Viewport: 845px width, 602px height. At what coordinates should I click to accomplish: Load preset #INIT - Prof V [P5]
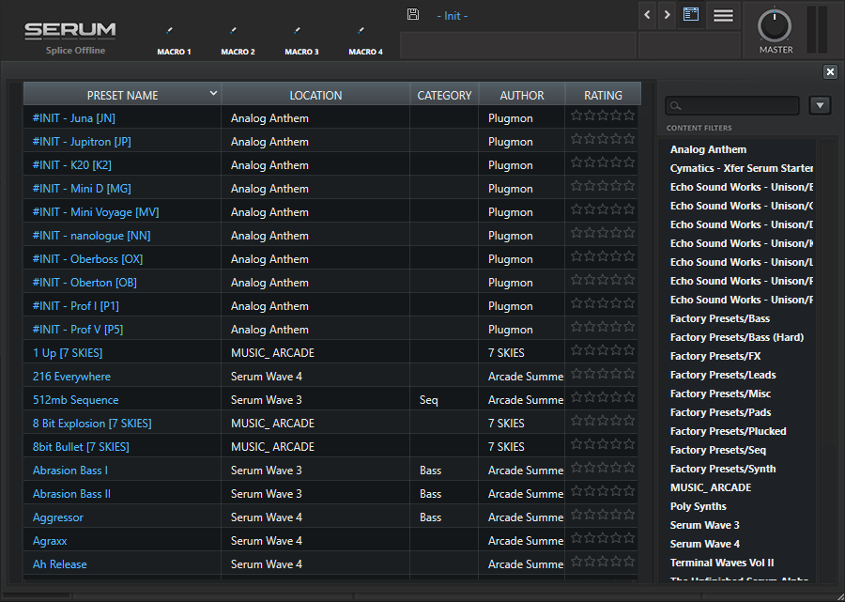(78, 330)
